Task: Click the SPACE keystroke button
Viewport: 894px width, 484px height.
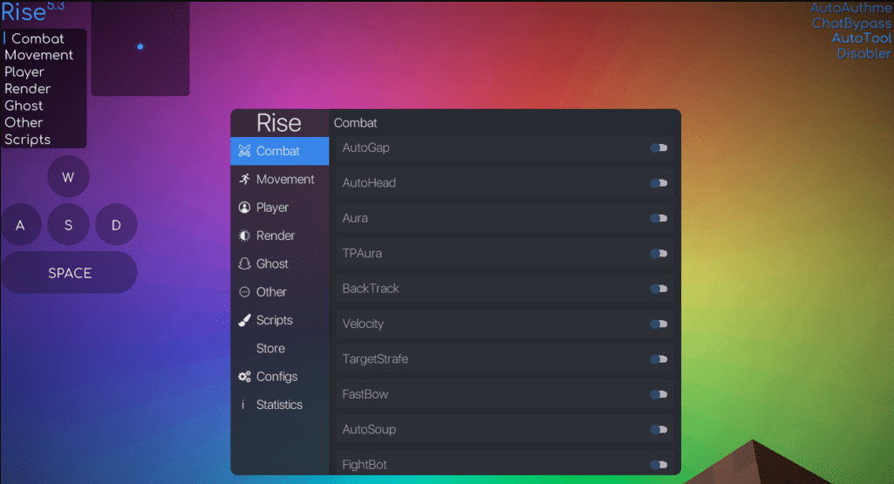Action: pyautogui.click(x=69, y=273)
